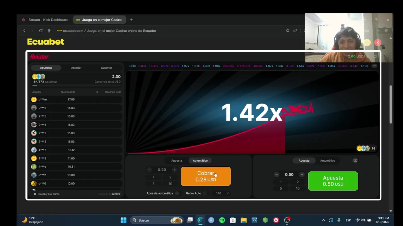Click the Windows Buscar search box

click(x=157, y=220)
